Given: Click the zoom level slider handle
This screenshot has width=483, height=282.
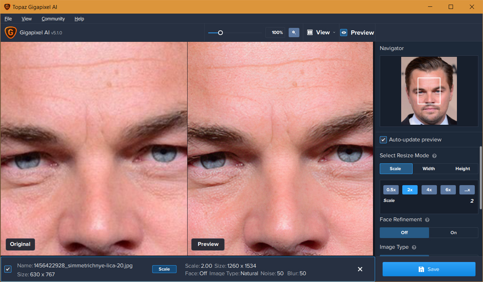Looking at the screenshot, I should pyautogui.click(x=220, y=32).
